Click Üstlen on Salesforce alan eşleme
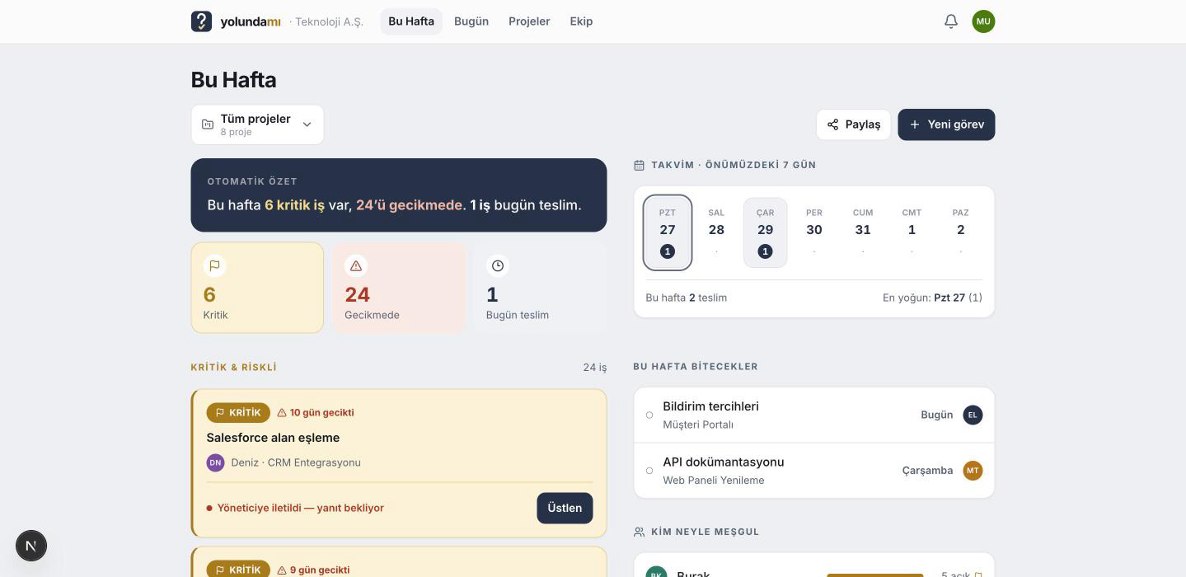This screenshot has height=577, width=1186. (x=565, y=508)
